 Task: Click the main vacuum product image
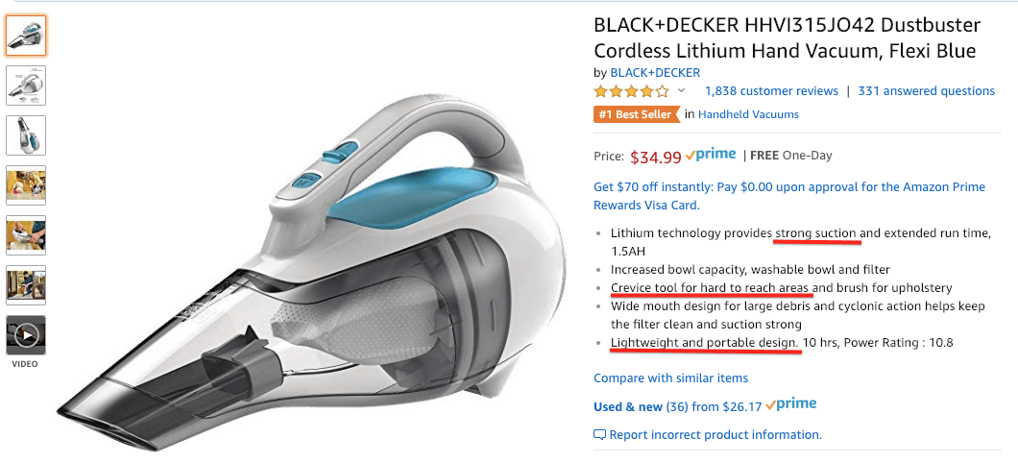tap(307, 259)
